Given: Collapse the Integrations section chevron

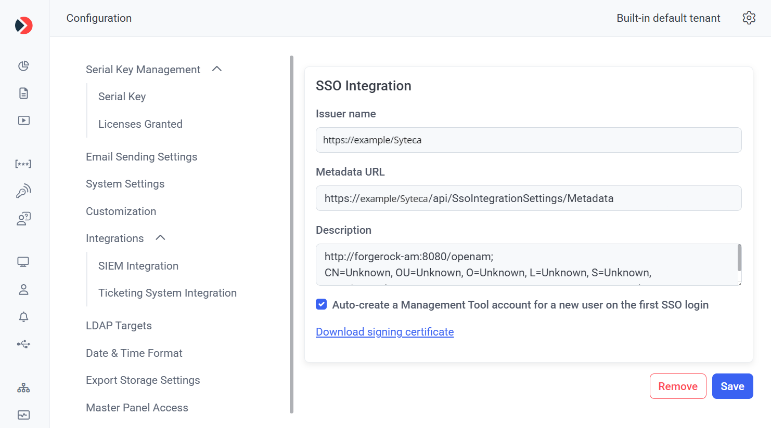Looking at the screenshot, I should coord(160,238).
